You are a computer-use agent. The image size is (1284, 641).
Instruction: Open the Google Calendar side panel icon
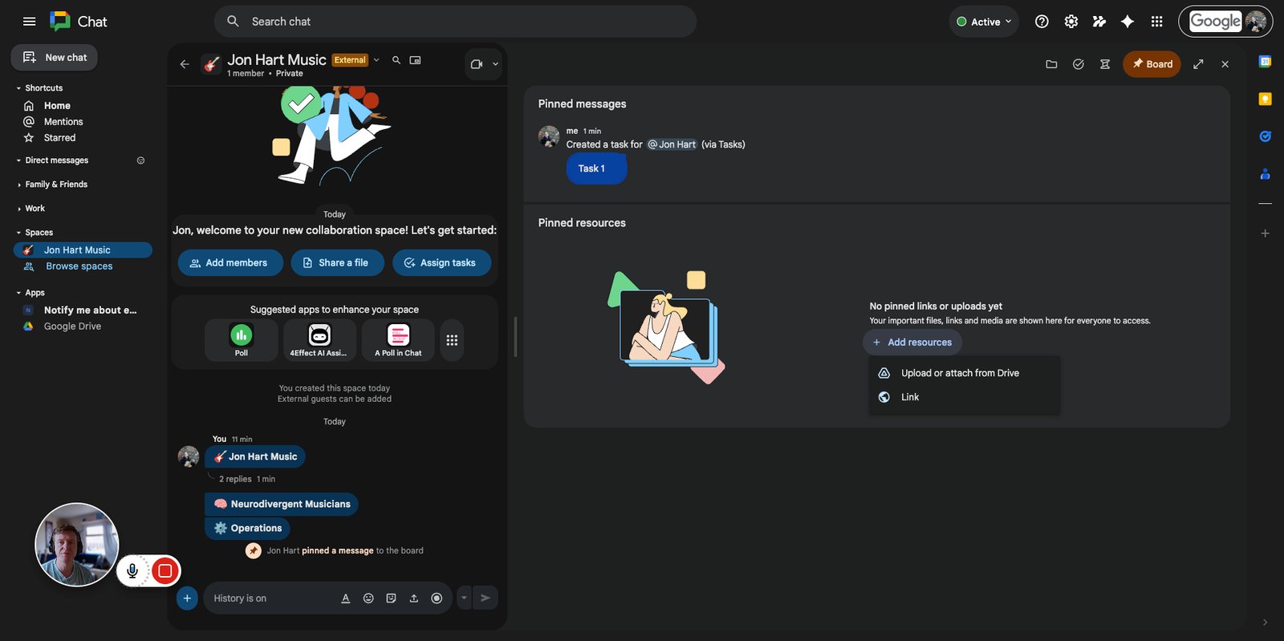click(x=1265, y=62)
